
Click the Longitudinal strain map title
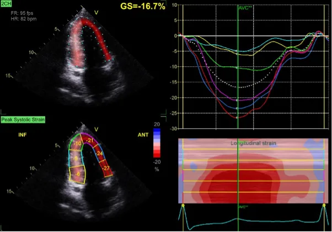point(253,143)
